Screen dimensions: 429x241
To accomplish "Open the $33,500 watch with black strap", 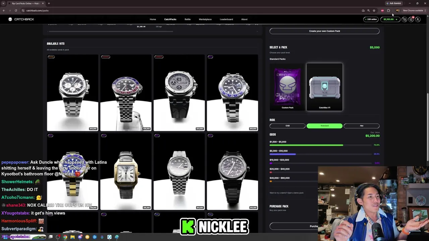I will (179, 93).
